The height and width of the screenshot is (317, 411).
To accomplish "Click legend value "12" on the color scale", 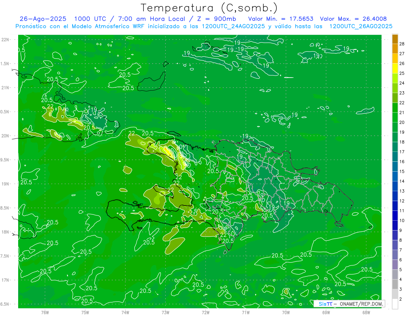I will tap(402, 201).
